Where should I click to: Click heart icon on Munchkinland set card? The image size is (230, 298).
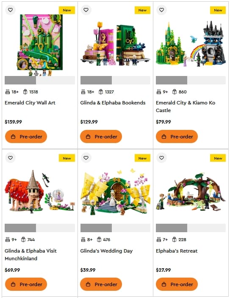(10, 158)
